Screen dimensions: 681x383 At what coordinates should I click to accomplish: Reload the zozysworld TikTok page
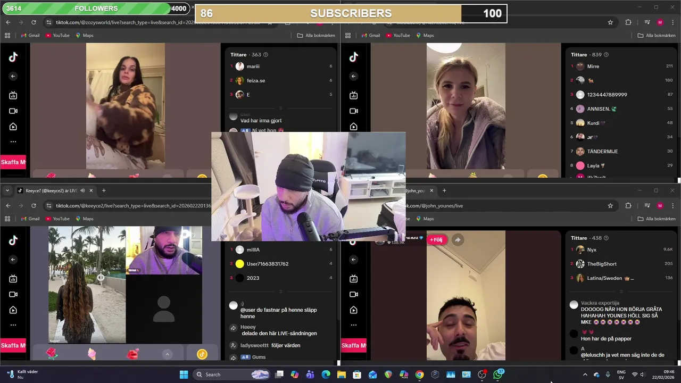point(34,22)
